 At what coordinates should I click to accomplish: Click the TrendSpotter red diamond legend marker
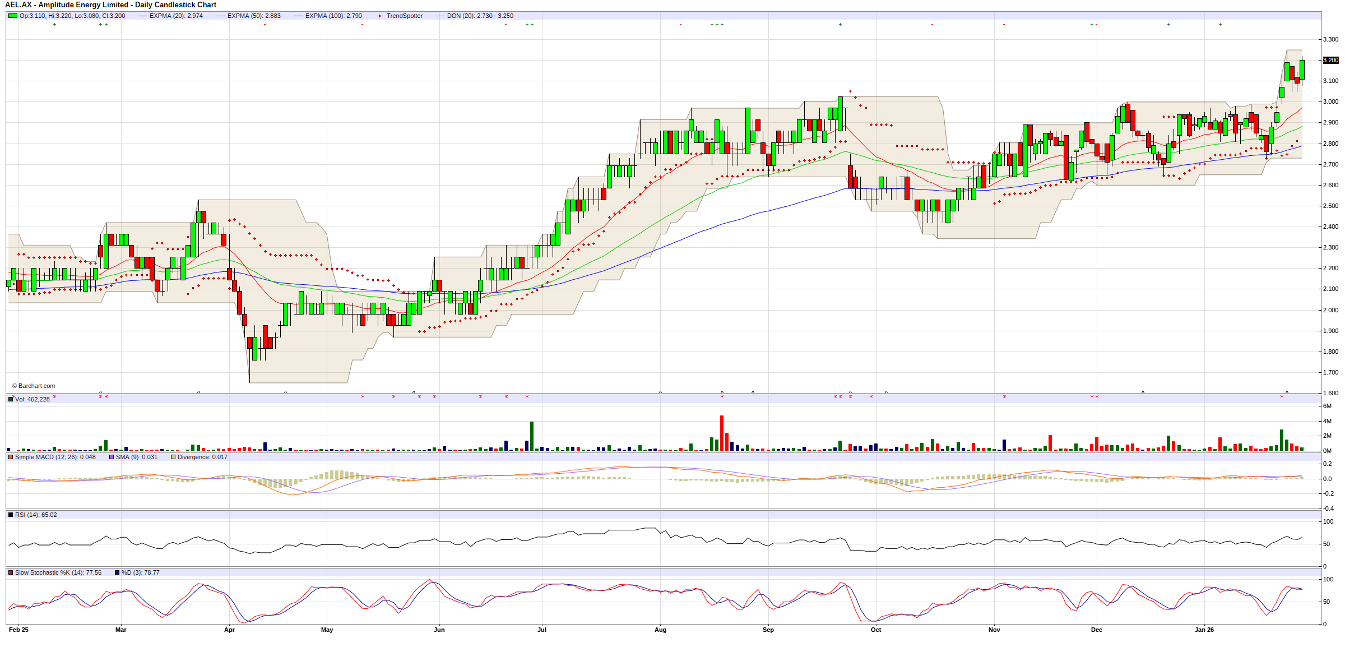[x=379, y=16]
